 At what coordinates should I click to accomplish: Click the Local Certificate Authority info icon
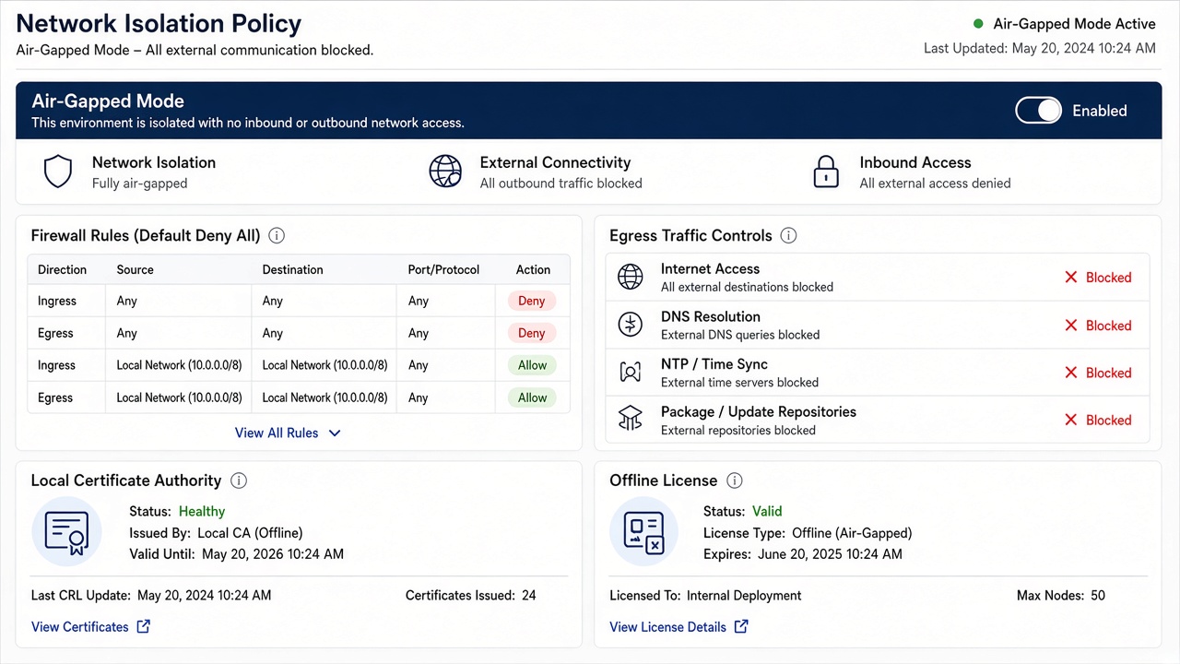coord(239,480)
